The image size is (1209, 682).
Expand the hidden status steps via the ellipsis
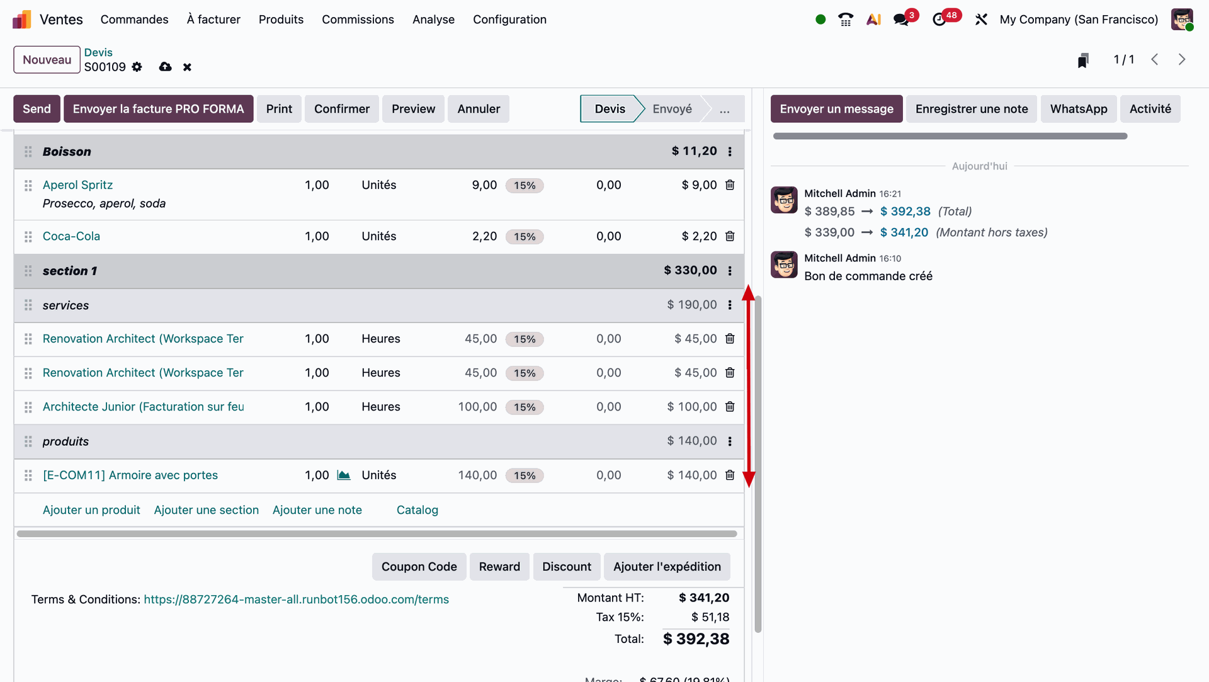[725, 109]
